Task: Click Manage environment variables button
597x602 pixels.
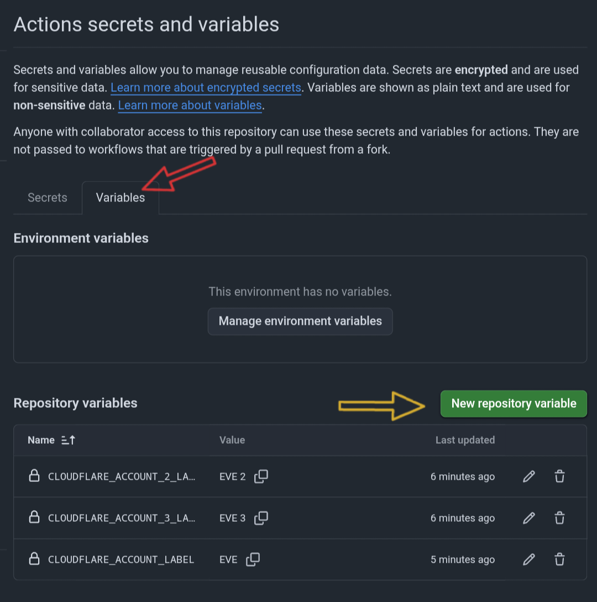Action: (x=300, y=321)
